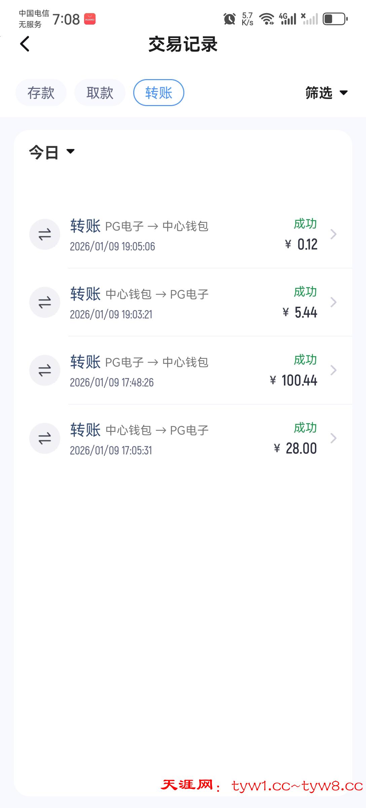The image size is (366, 808).
Task: Expand the 今日 date range dropdown
Action: 52,152
